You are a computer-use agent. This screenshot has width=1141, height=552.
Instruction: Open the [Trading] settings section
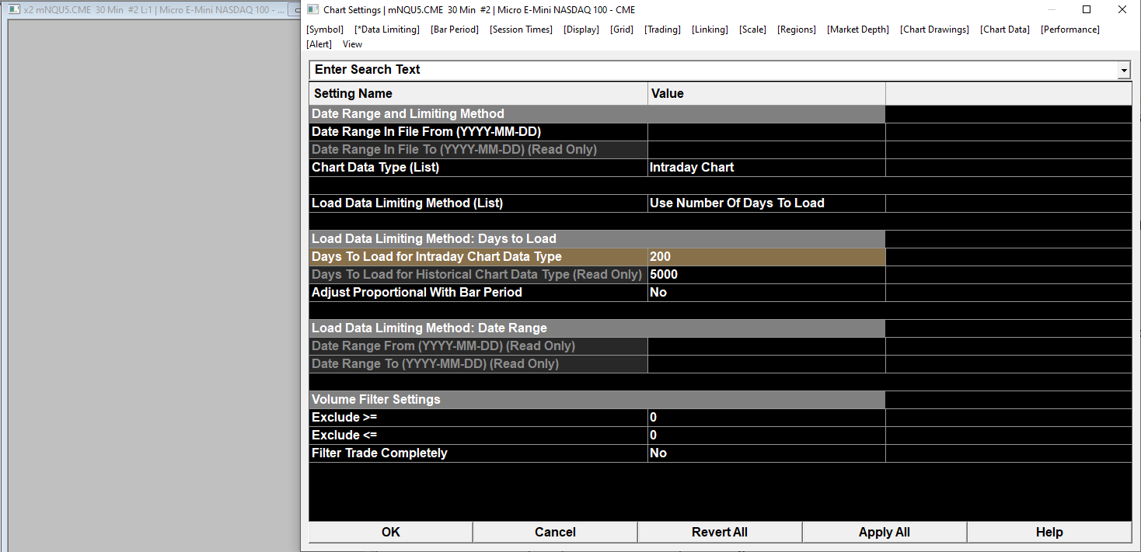pos(662,30)
